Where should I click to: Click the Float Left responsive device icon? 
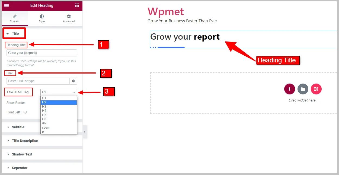25,112
